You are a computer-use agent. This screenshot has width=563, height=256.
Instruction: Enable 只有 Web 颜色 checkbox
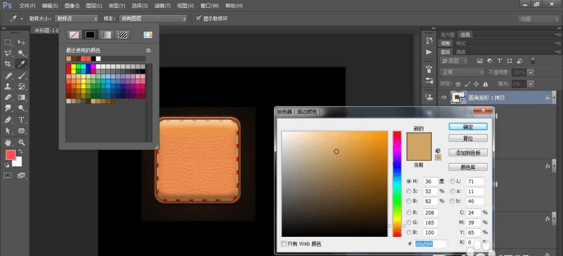[x=284, y=244]
